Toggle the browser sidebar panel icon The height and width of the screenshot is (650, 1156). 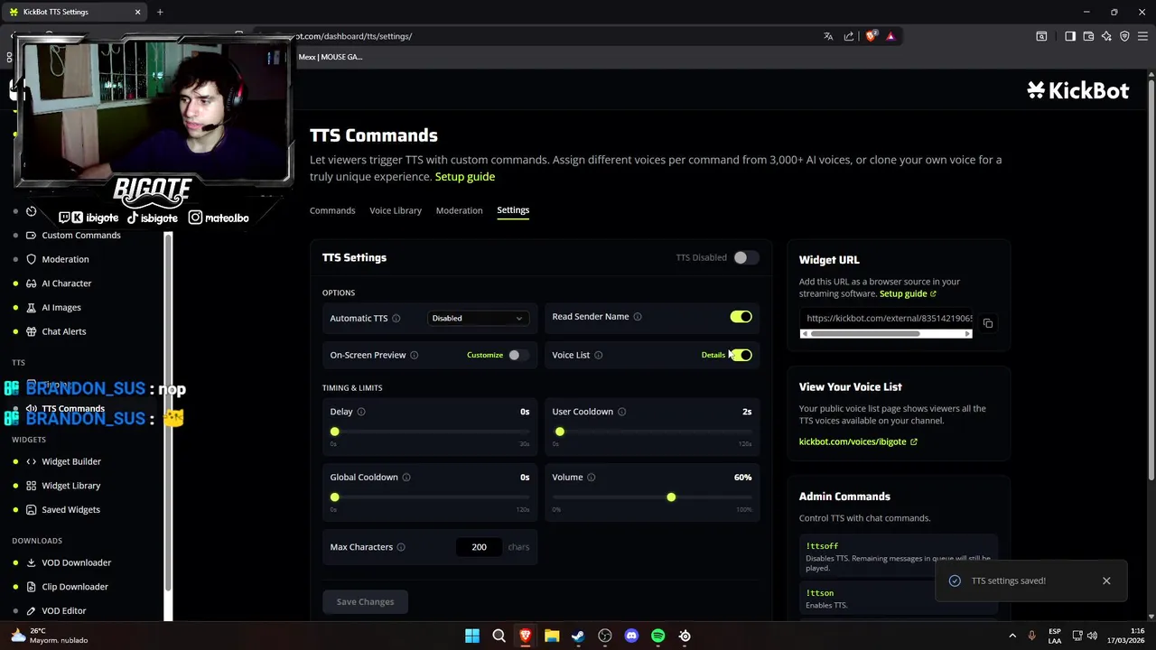coord(1070,36)
